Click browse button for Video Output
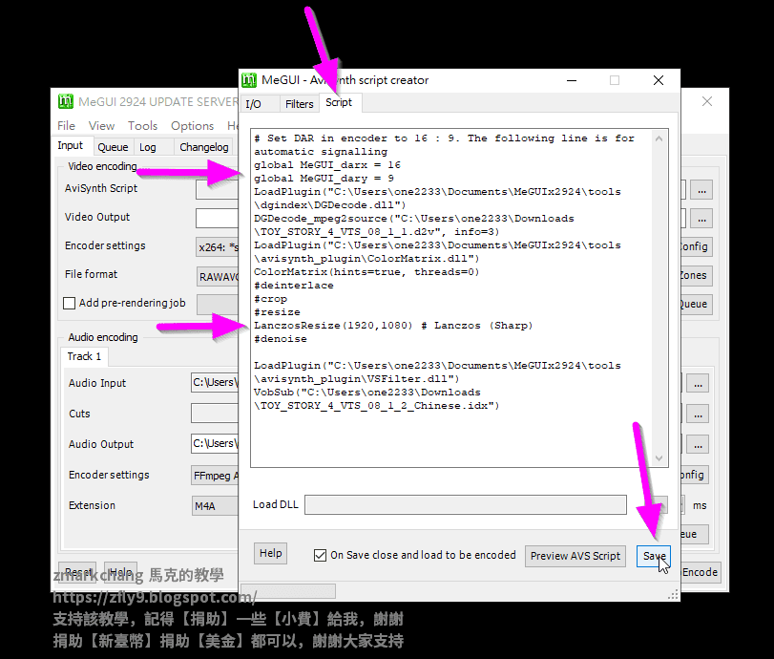The height and width of the screenshot is (659, 774). point(701,219)
